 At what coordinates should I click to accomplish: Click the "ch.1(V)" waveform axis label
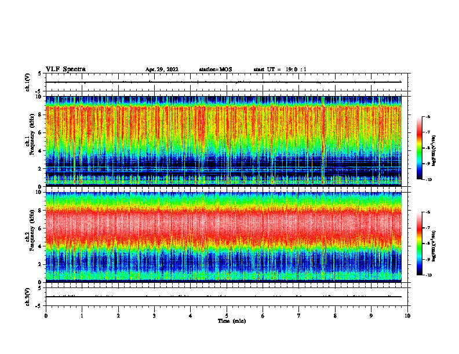coord(28,82)
